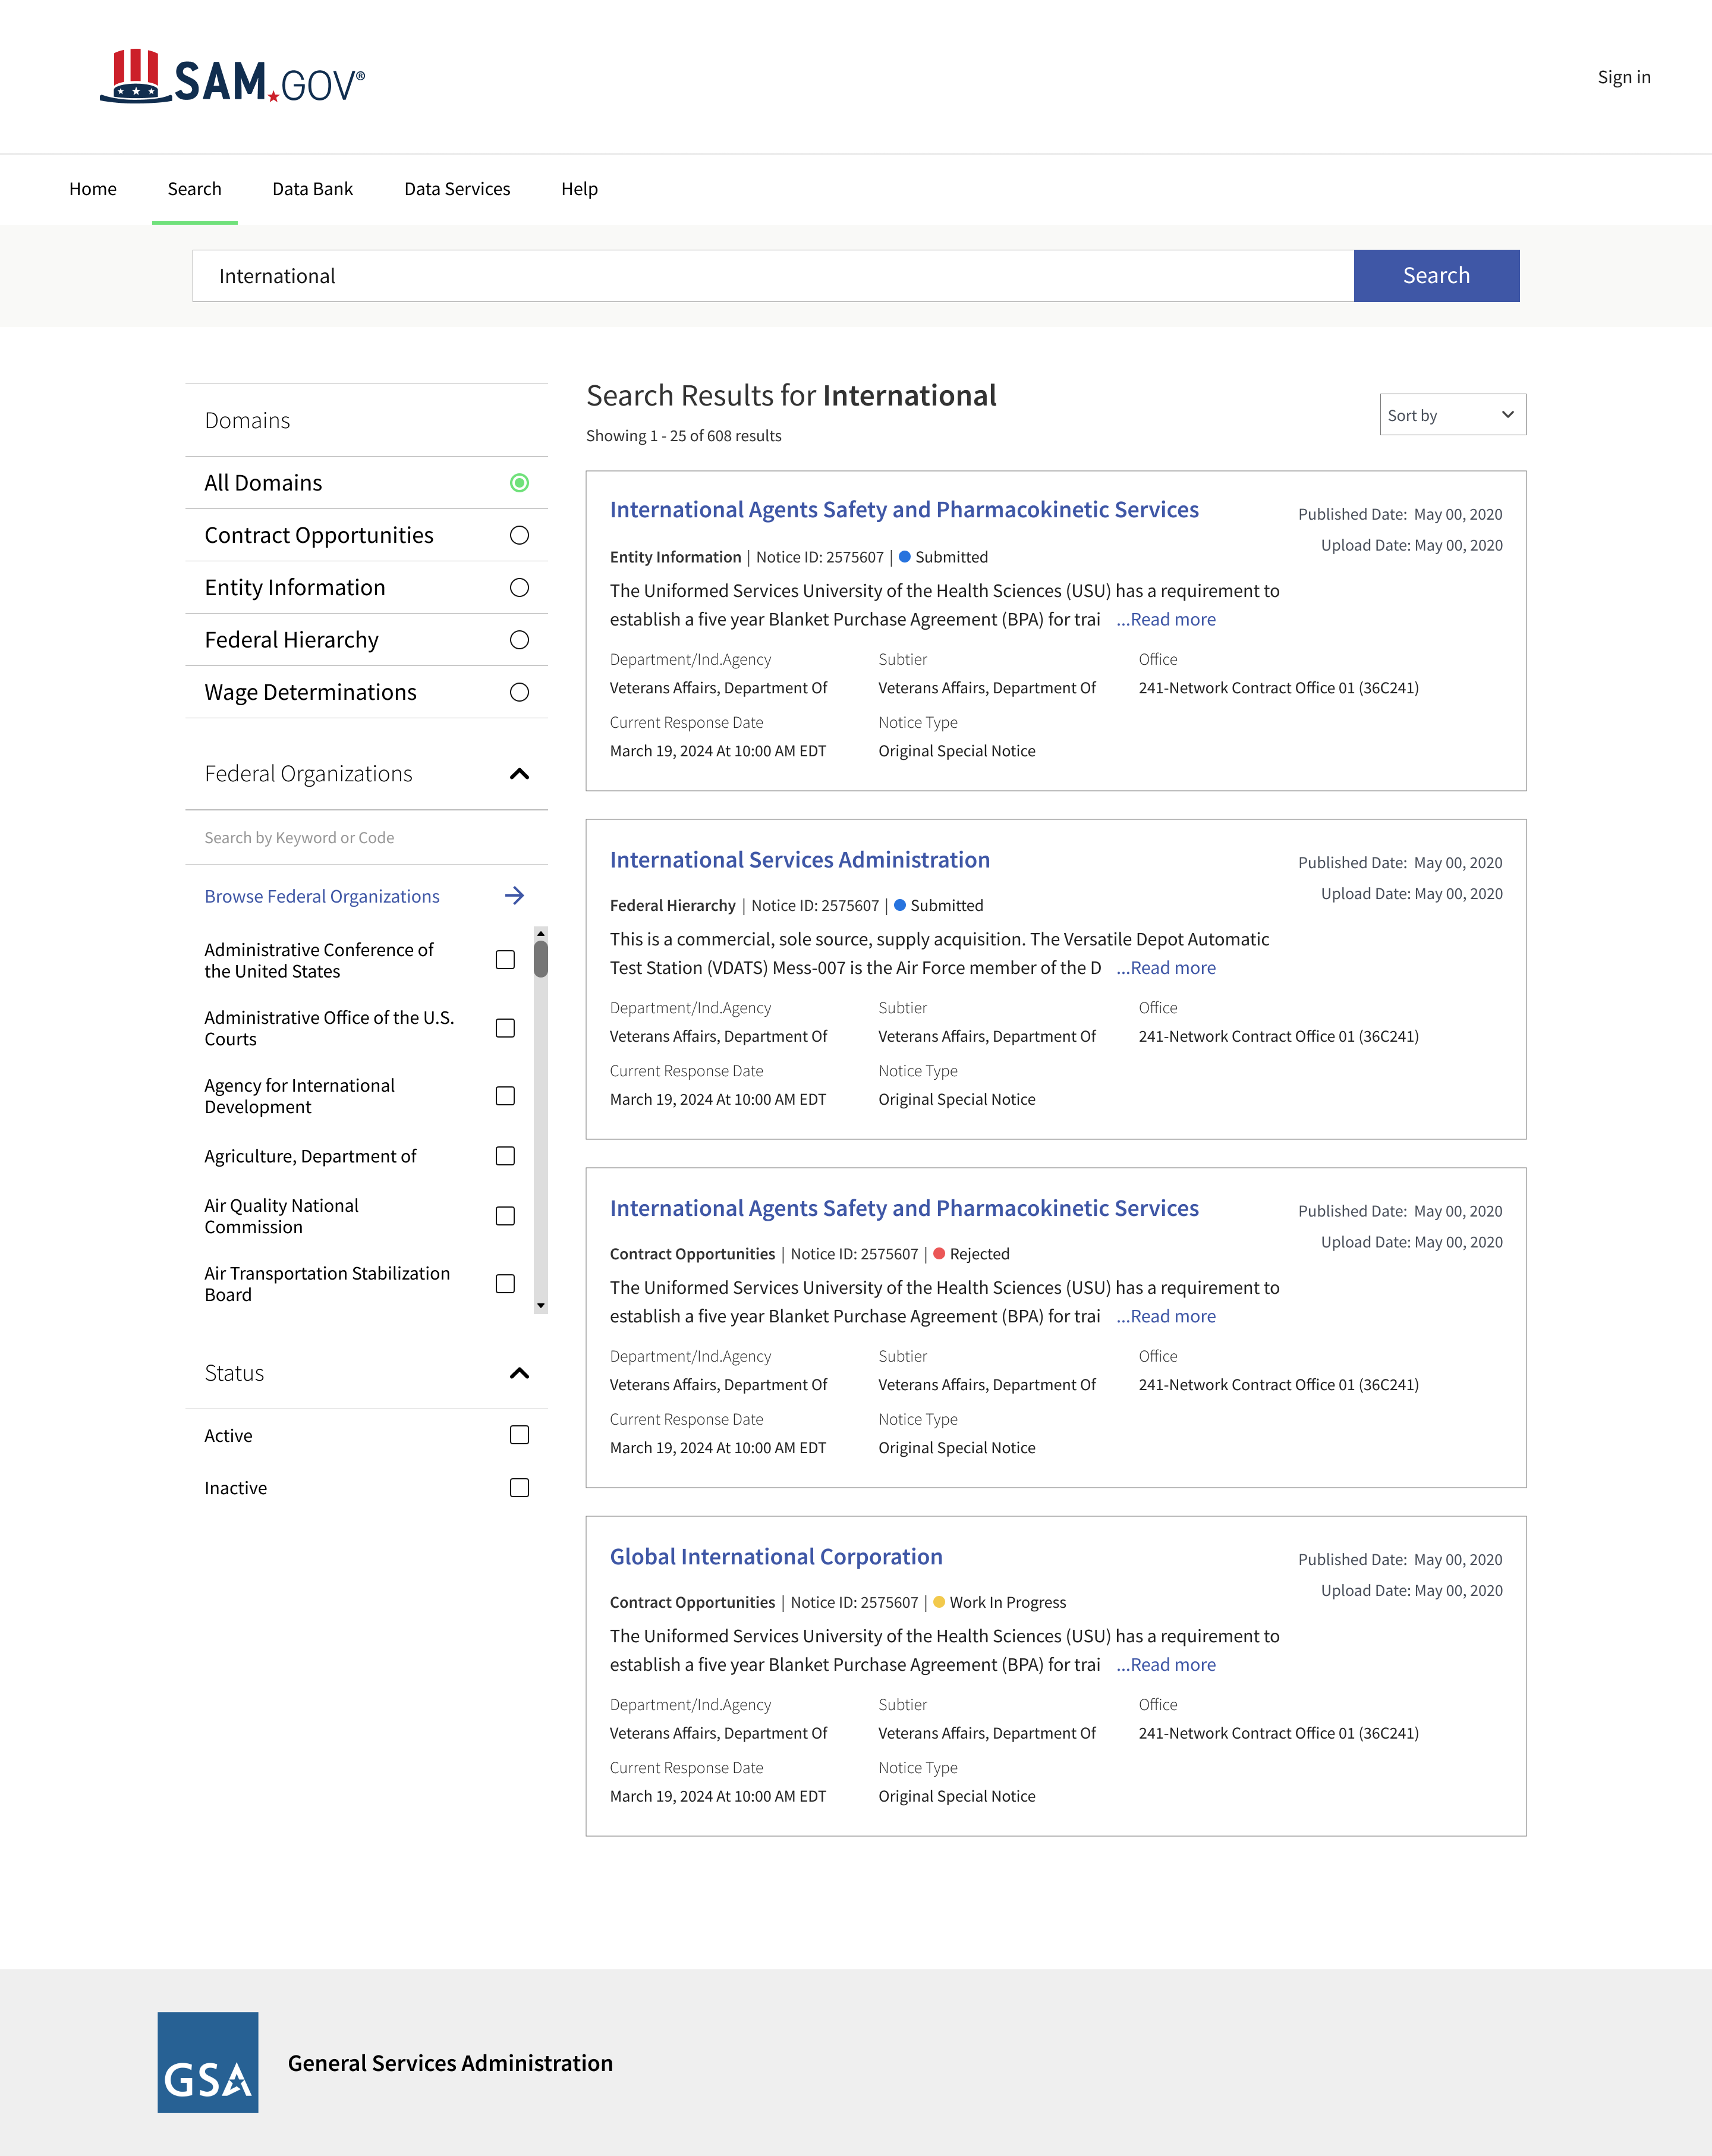Click the blue Search button
Viewport: 1712px width, 2156px height.
(x=1436, y=276)
